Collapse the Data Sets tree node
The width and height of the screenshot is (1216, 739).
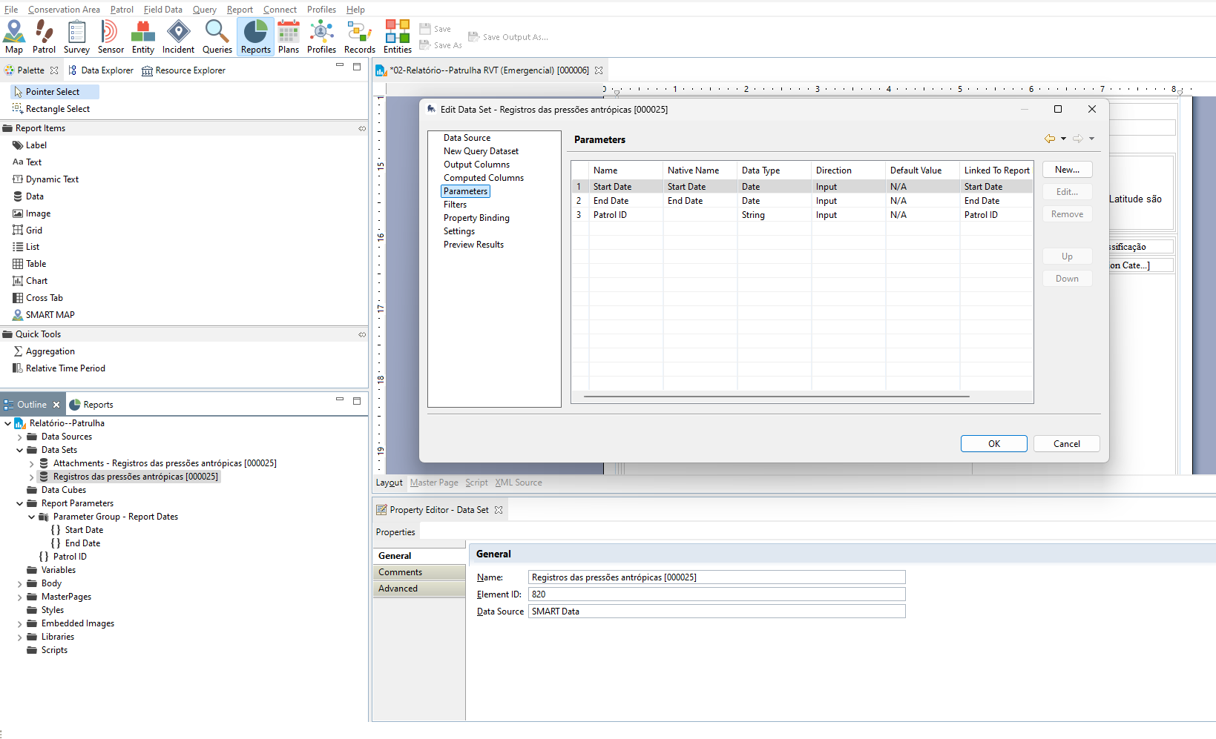click(x=20, y=450)
